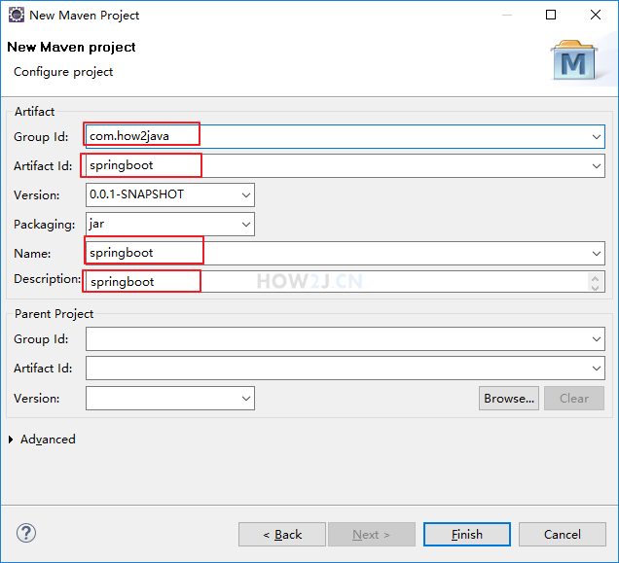This screenshot has width=619, height=563.
Task: Close the New Maven Project dialog
Action: pyautogui.click(x=596, y=15)
